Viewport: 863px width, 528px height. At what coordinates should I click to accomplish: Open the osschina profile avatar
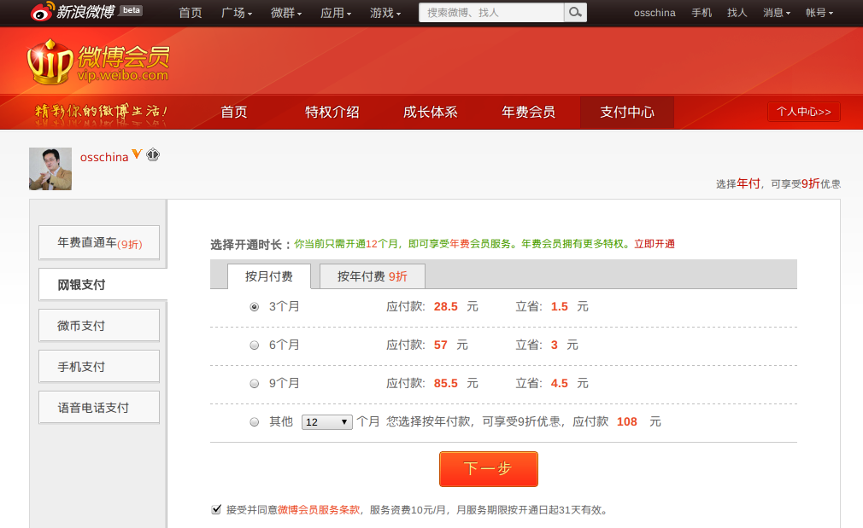point(50,169)
